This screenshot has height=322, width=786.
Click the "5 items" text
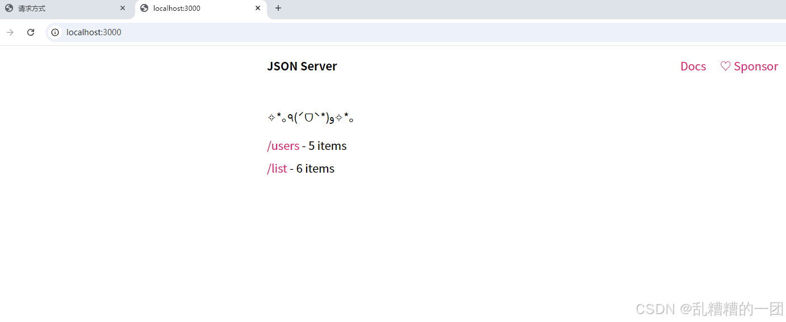[x=328, y=146]
